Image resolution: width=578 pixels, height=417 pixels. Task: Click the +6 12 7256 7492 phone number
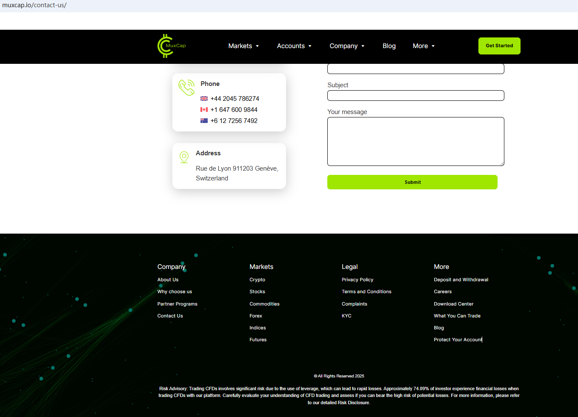tap(234, 121)
